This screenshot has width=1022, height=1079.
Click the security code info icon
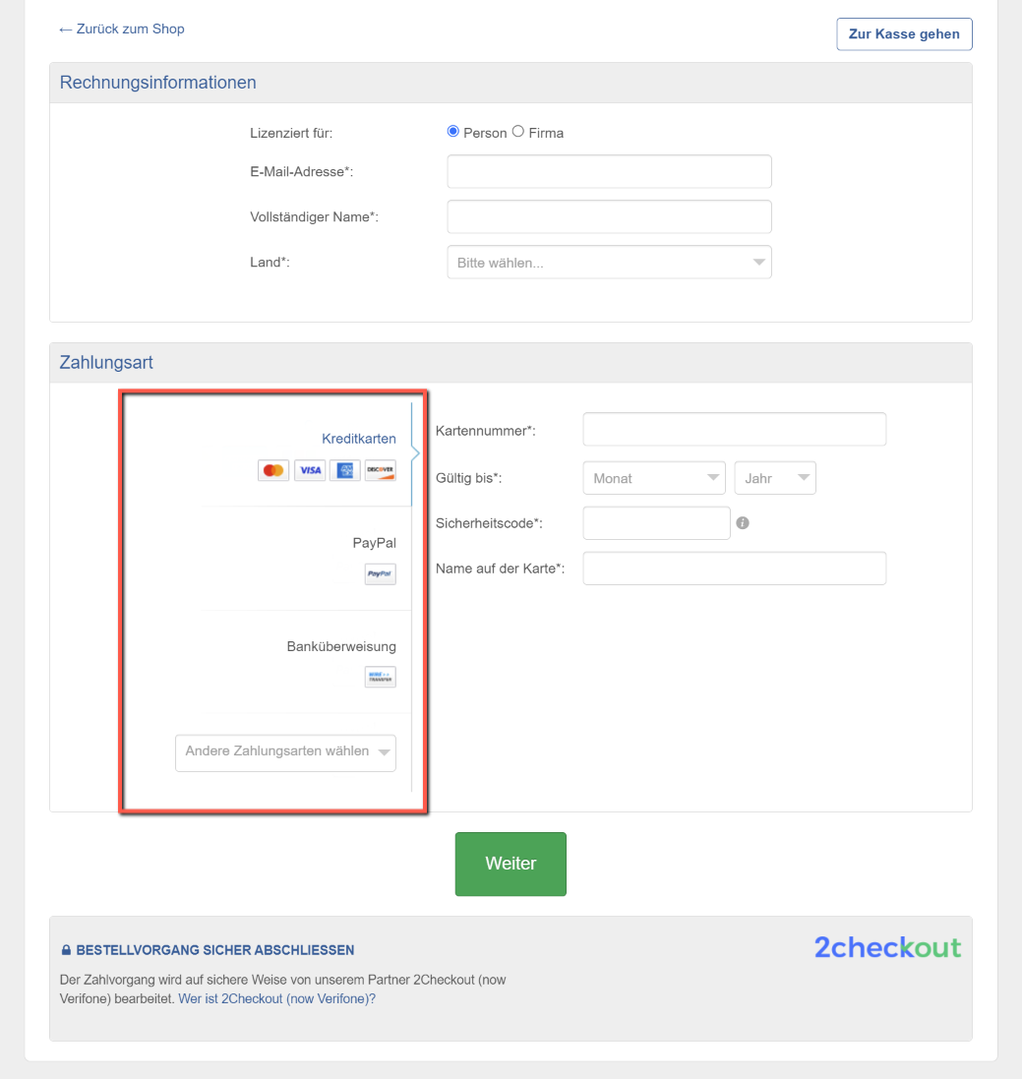[x=743, y=523]
